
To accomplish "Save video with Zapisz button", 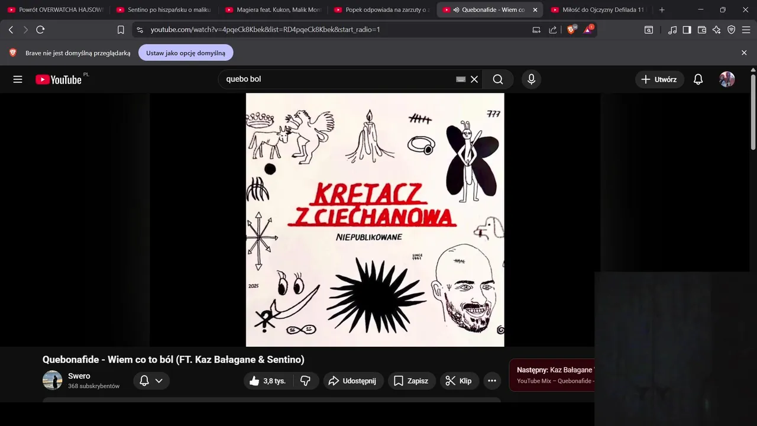I will [412, 381].
